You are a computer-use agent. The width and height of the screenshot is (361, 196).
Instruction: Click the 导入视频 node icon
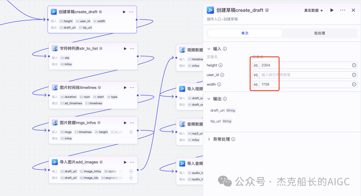(x=182, y=89)
